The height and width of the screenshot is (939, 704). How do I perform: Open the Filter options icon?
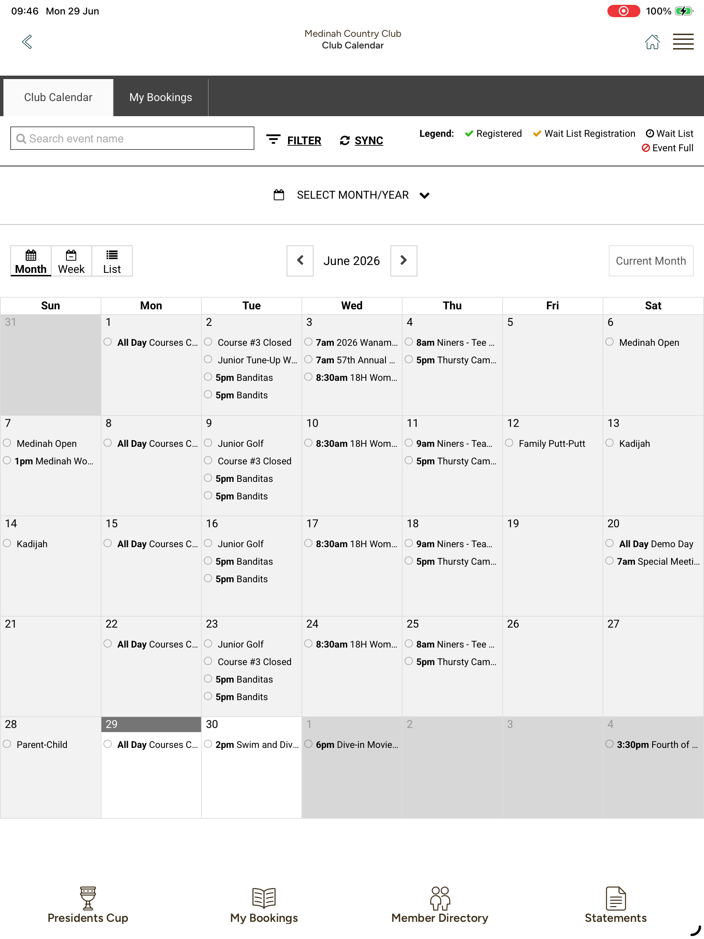pyautogui.click(x=273, y=140)
